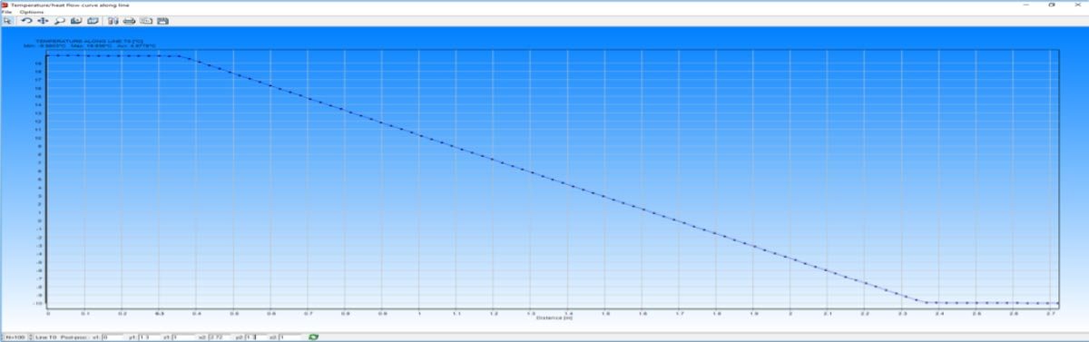Click the window title "Temperature/heat flow curve along line"
This screenshot has height=342, width=1089.
[70, 5]
